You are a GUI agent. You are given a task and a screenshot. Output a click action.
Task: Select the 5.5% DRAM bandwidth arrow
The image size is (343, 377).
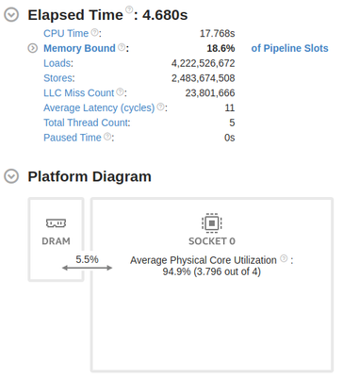[x=87, y=268]
